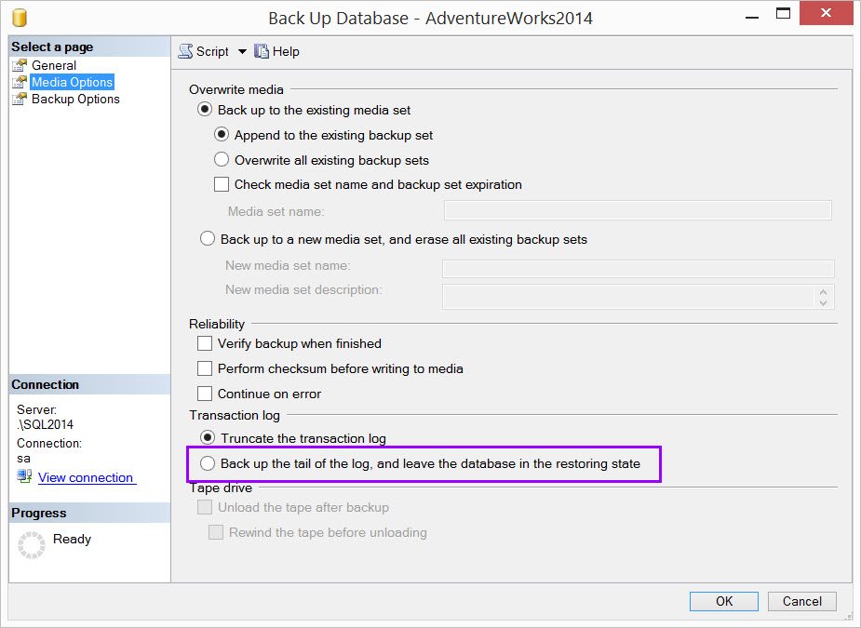Click the OK button
861x628 pixels.
(x=724, y=601)
